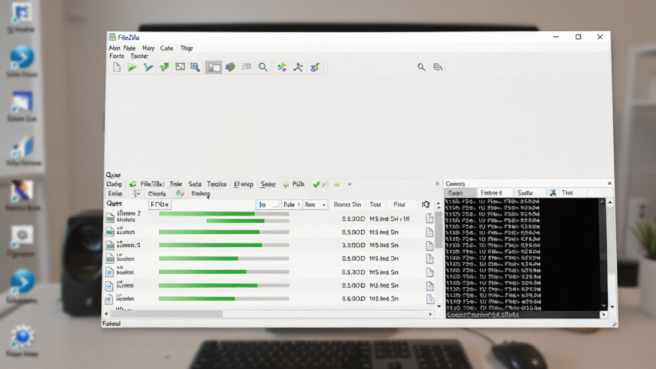Image resolution: width=656 pixels, height=369 pixels.
Task: Click the colored cube toolbar icon
Action: 230,67
